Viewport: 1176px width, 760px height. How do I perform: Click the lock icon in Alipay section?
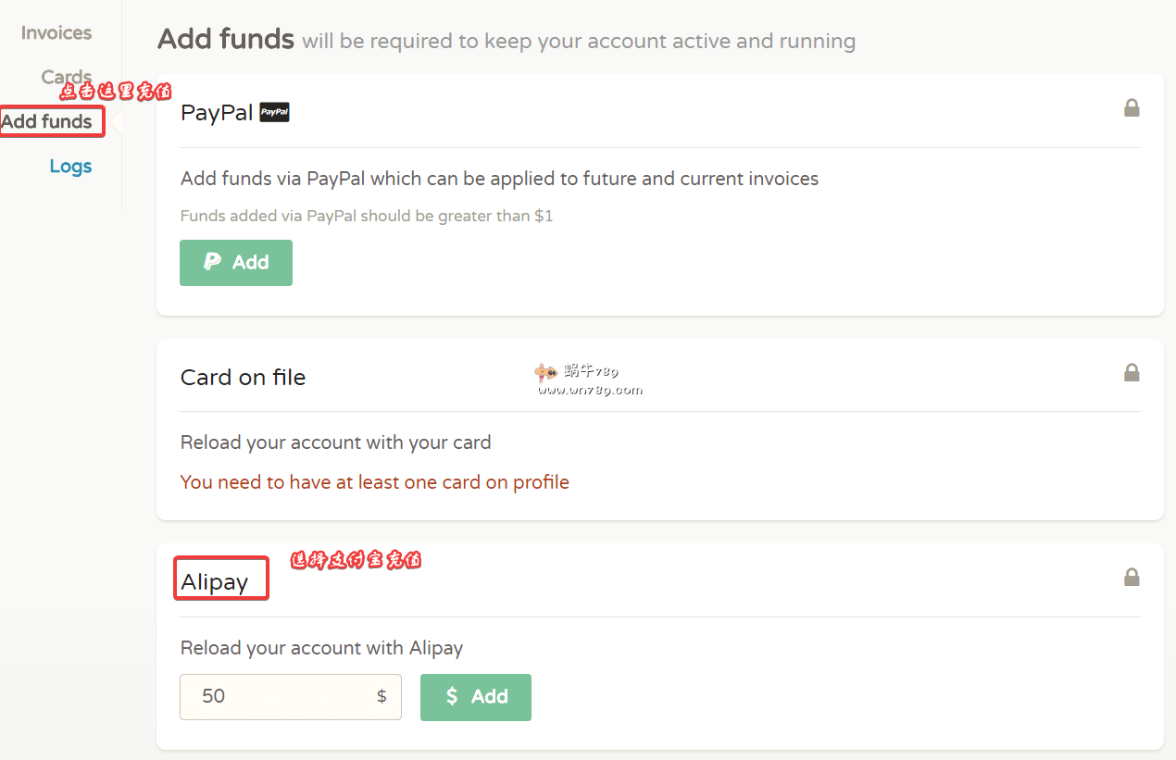tap(1131, 578)
